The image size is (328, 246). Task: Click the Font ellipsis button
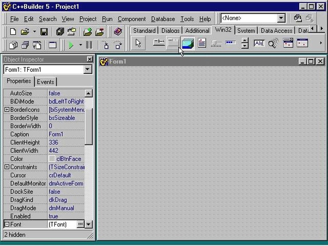tap(80, 224)
